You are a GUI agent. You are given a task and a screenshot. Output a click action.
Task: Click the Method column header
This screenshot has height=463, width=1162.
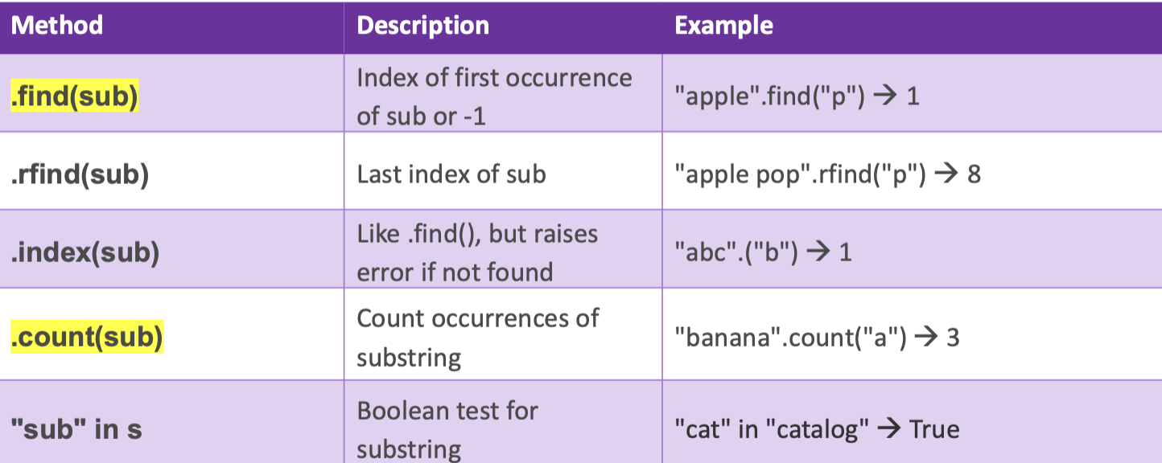(x=57, y=26)
